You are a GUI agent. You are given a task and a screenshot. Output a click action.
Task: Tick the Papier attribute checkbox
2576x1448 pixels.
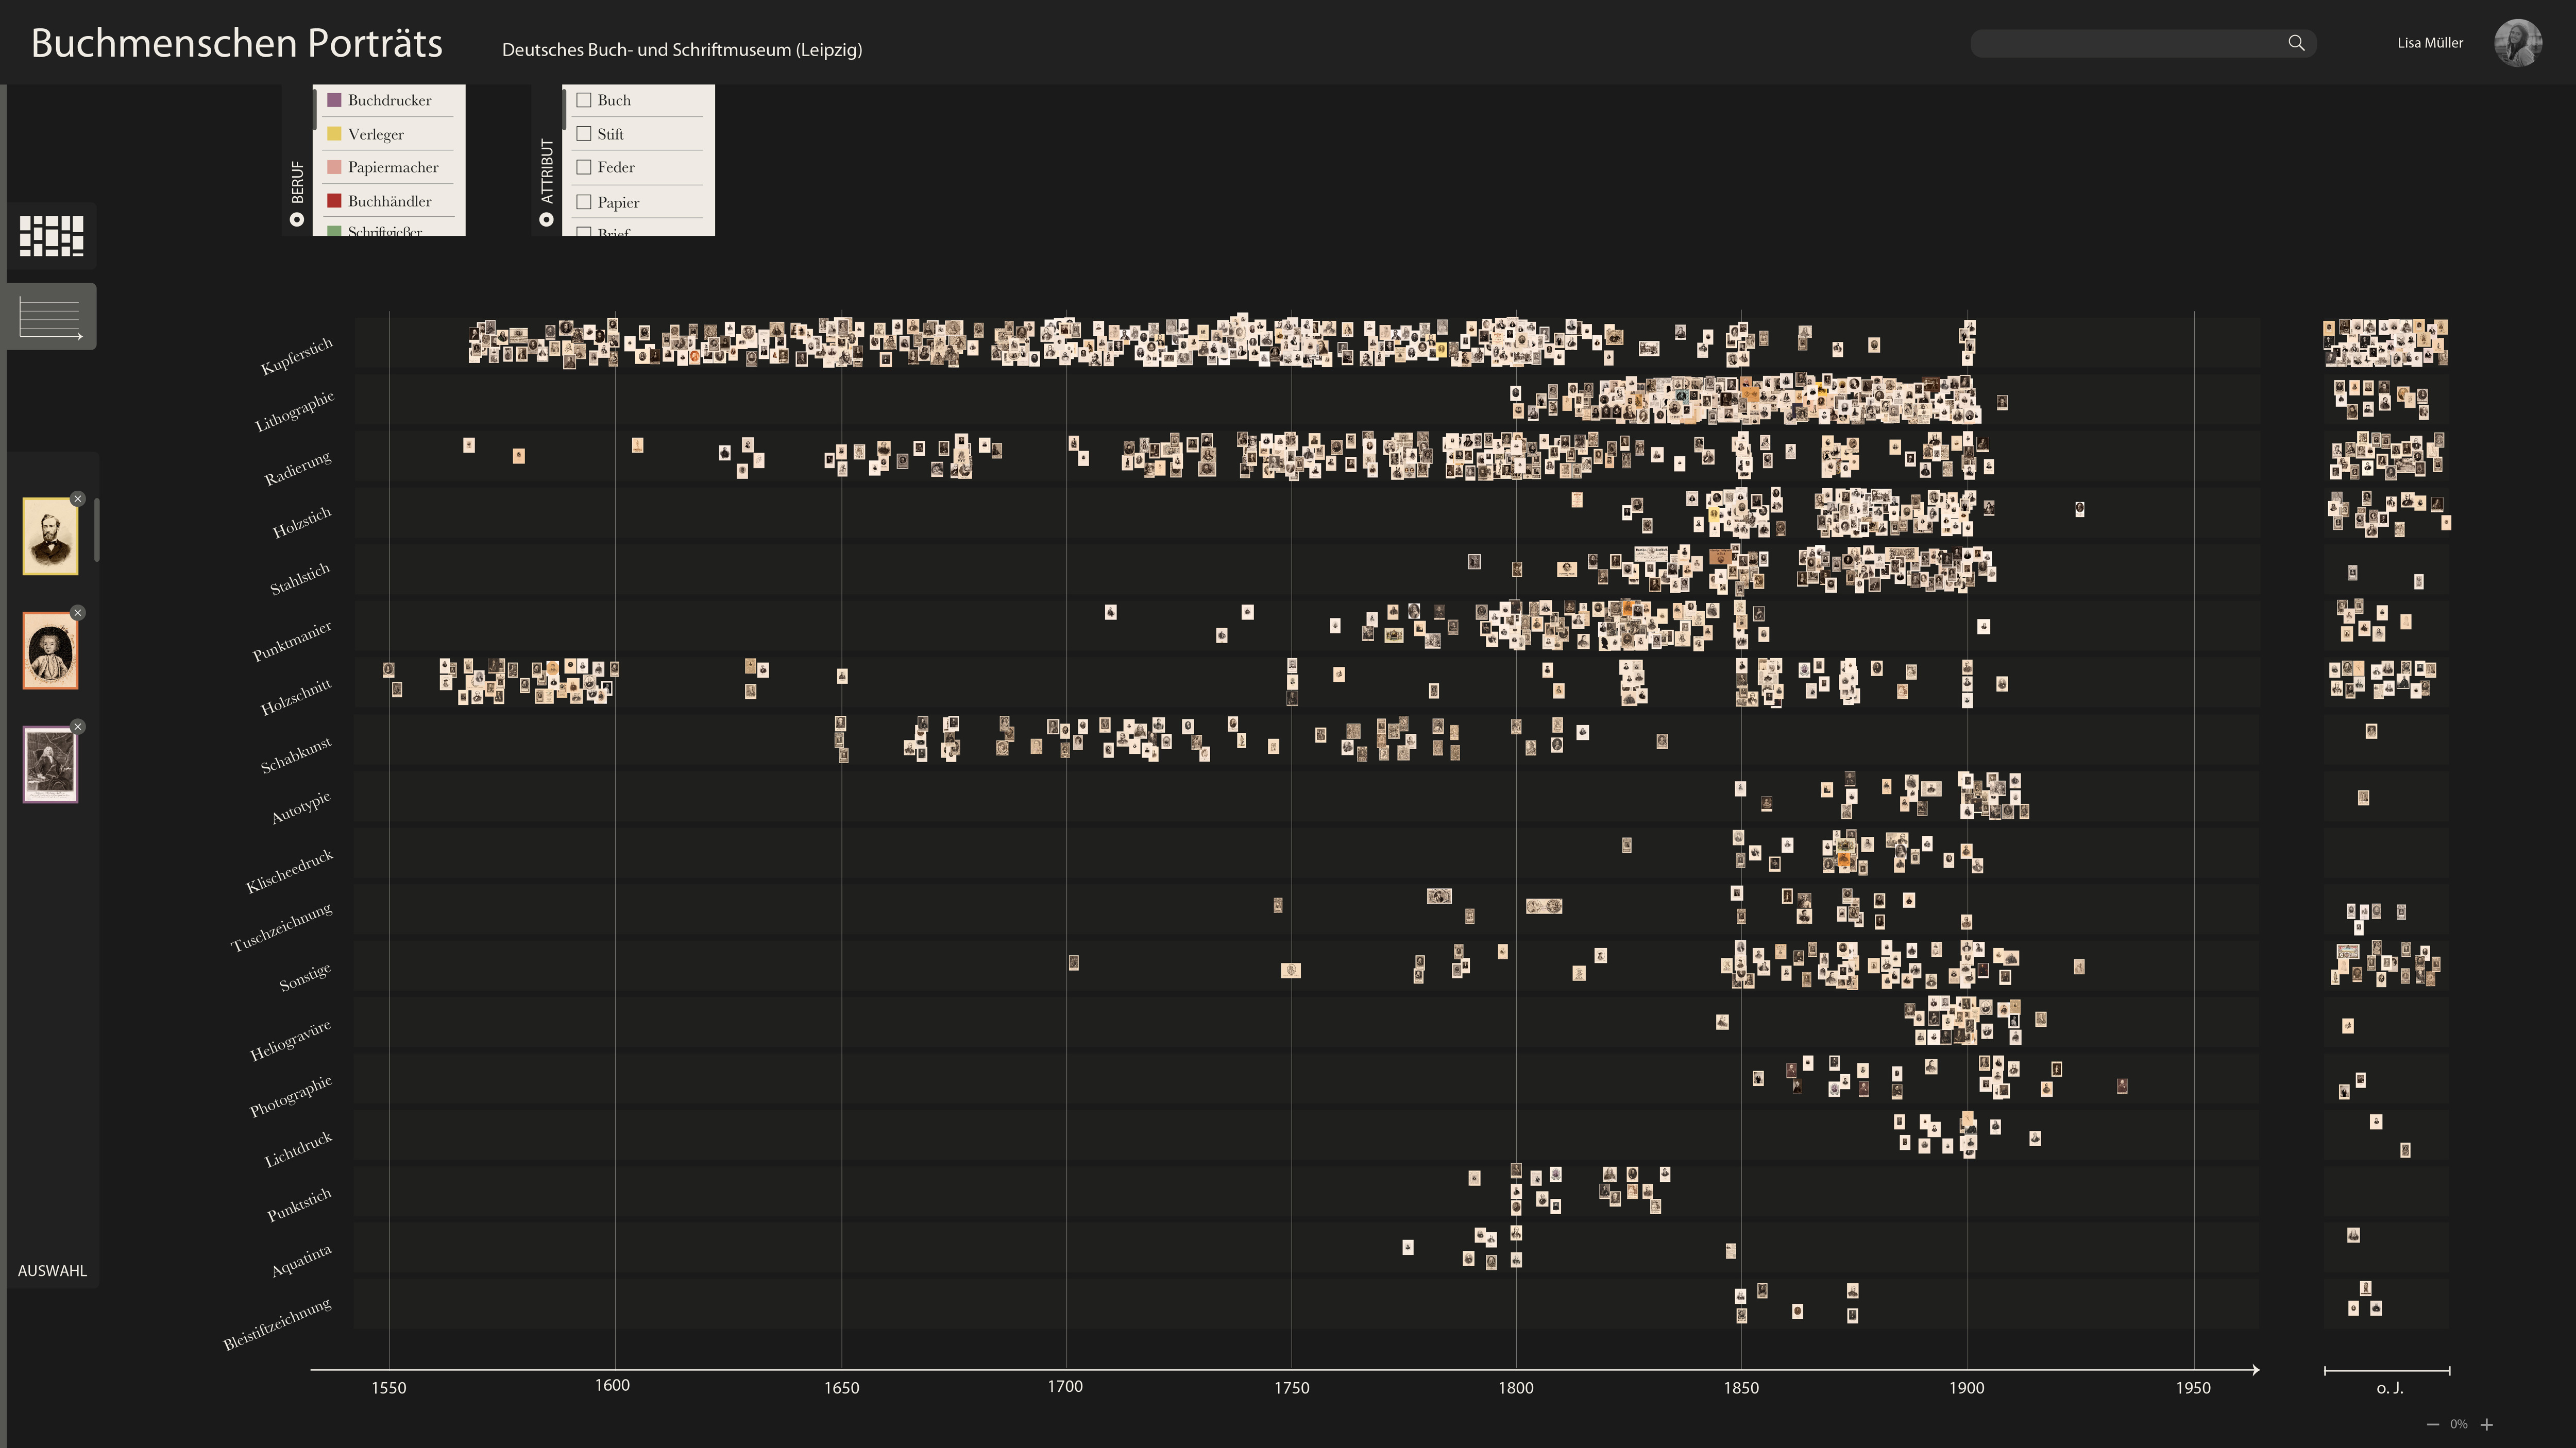pyautogui.click(x=584, y=202)
